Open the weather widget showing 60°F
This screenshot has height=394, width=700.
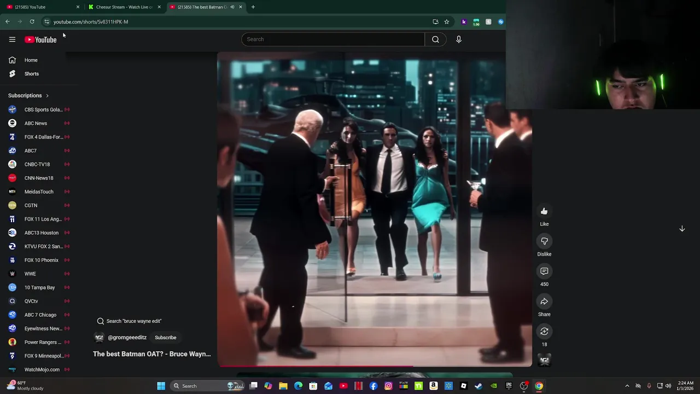click(x=25, y=386)
